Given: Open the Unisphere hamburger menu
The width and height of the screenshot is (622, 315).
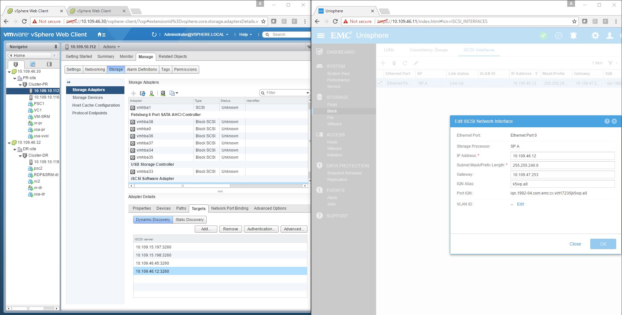Looking at the screenshot, I should coord(321,36).
